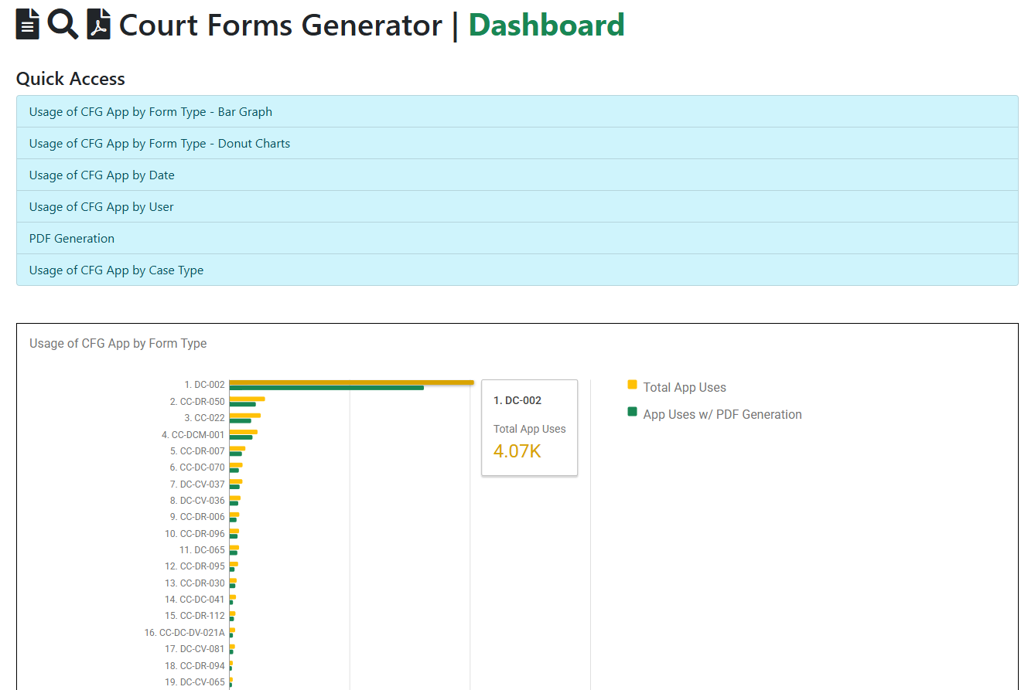Navigate to Usage of CFG App by Case Type
This screenshot has height=690, width=1028.
(x=116, y=270)
